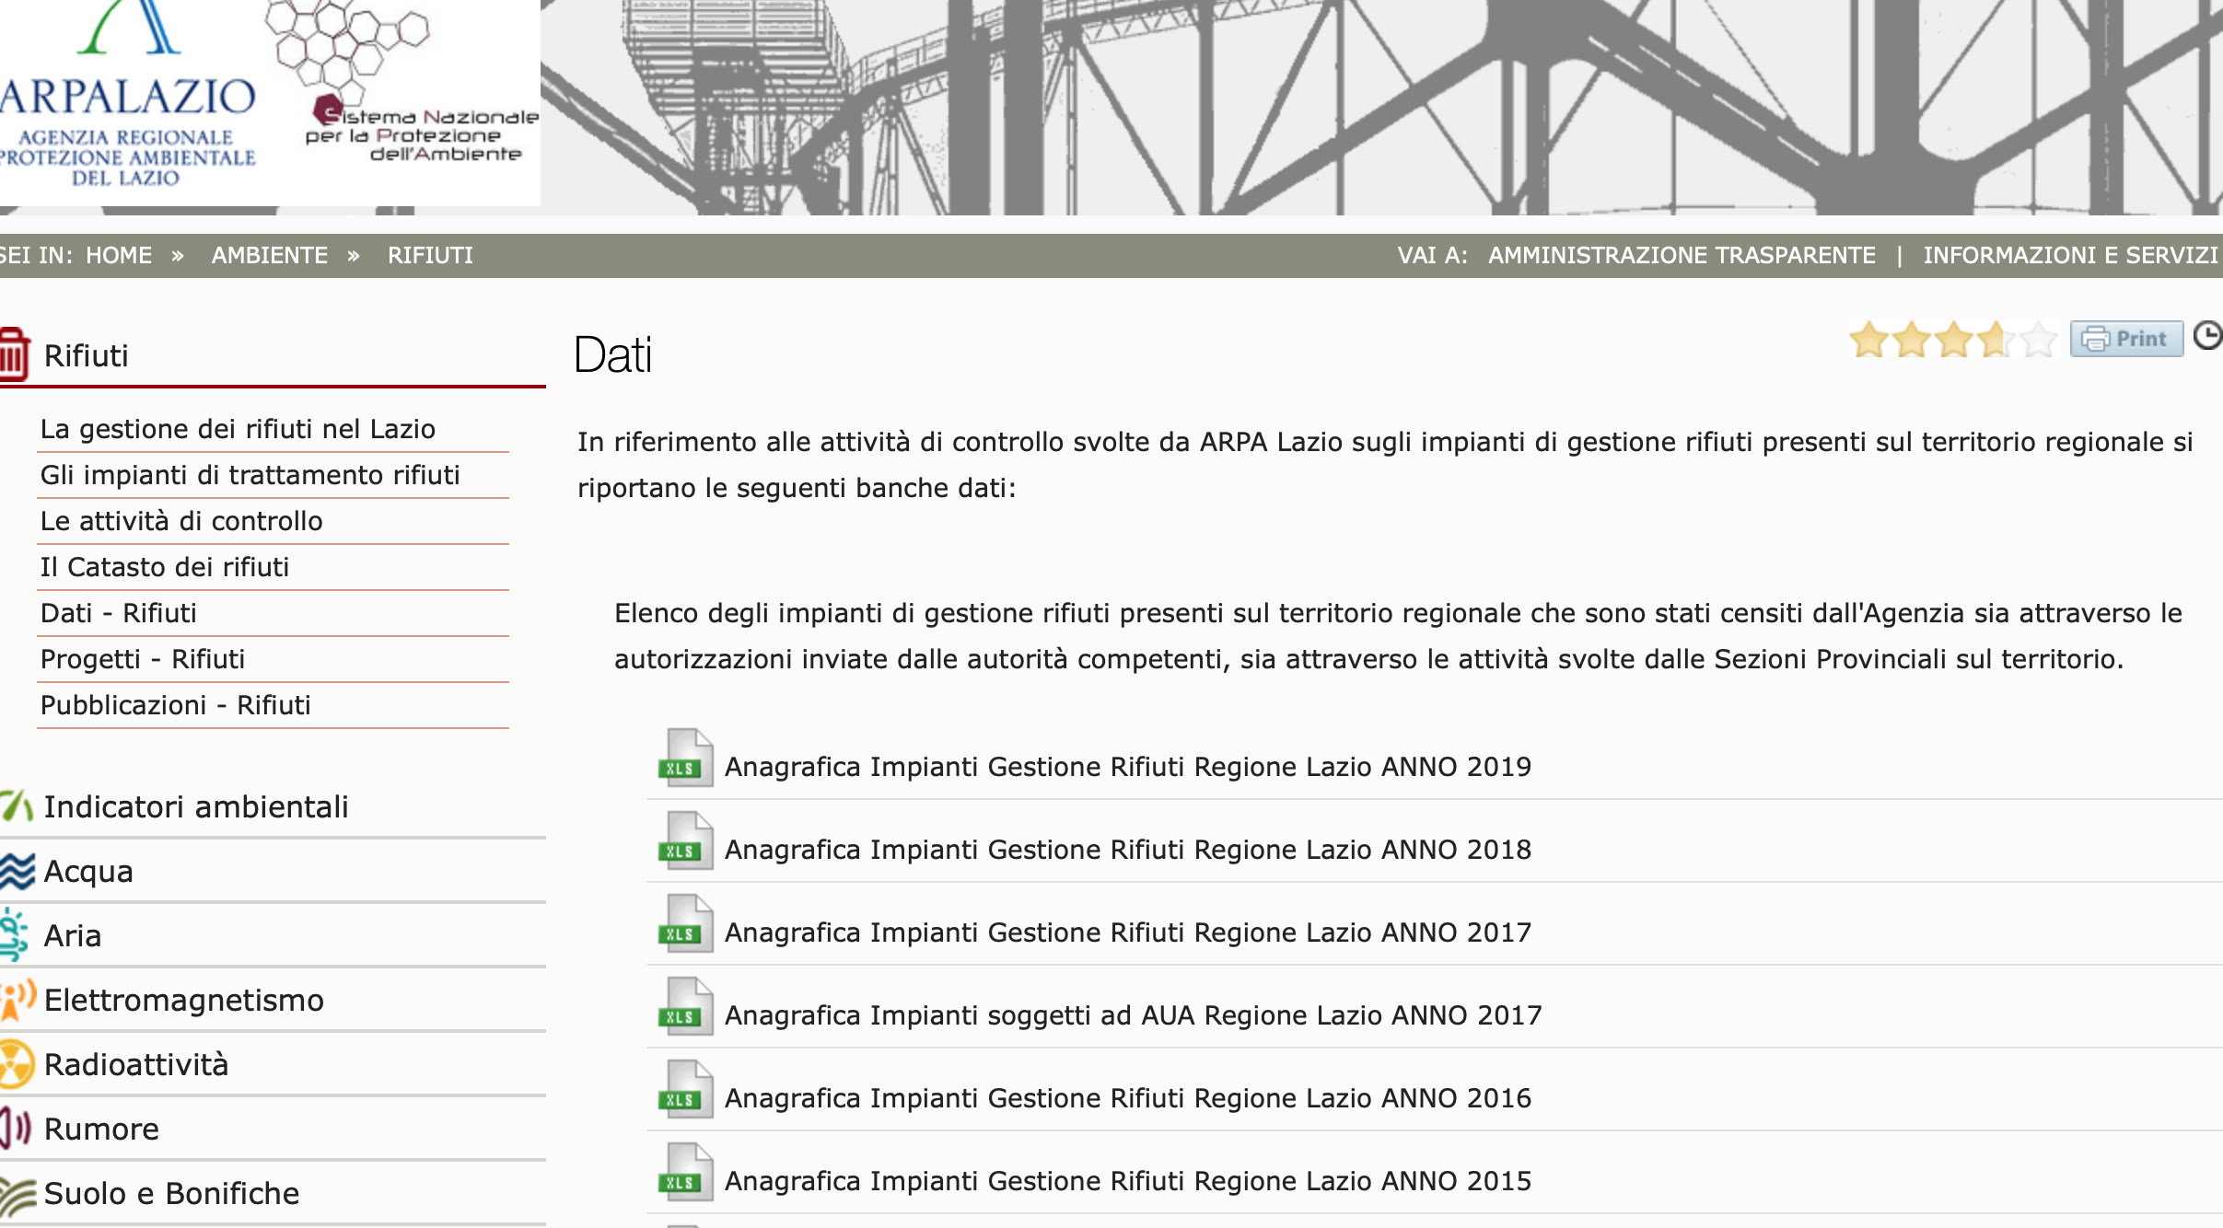Click the red Rifiuti trash bin icon
This screenshot has height=1228, width=2223.
pos(15,354)
